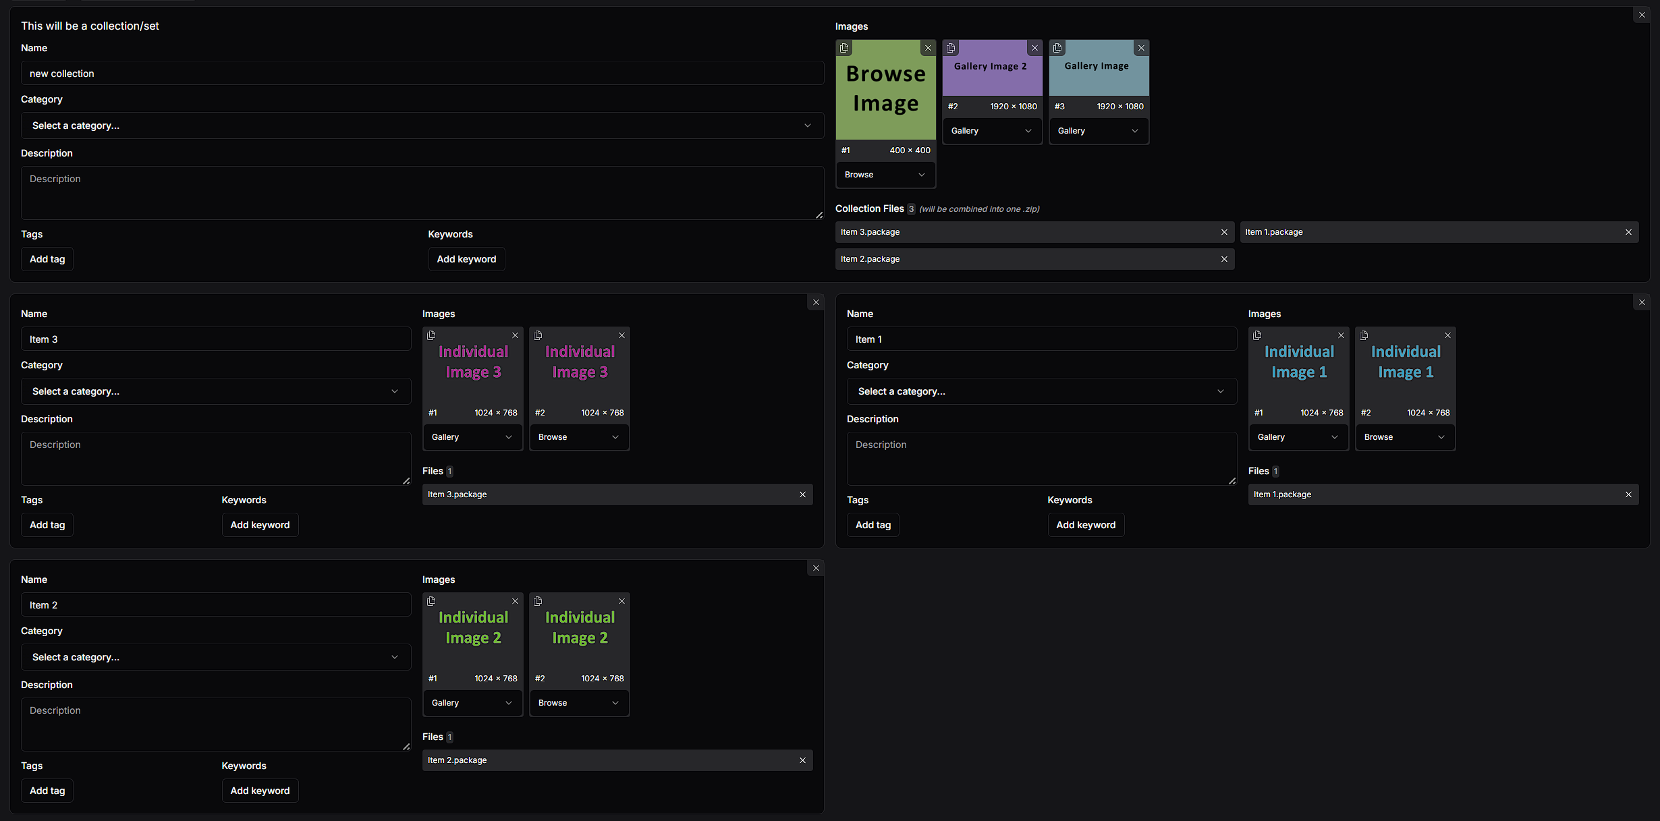Click copy icon on Browse Image thumbnail
1660x821 pixels.
844,48
